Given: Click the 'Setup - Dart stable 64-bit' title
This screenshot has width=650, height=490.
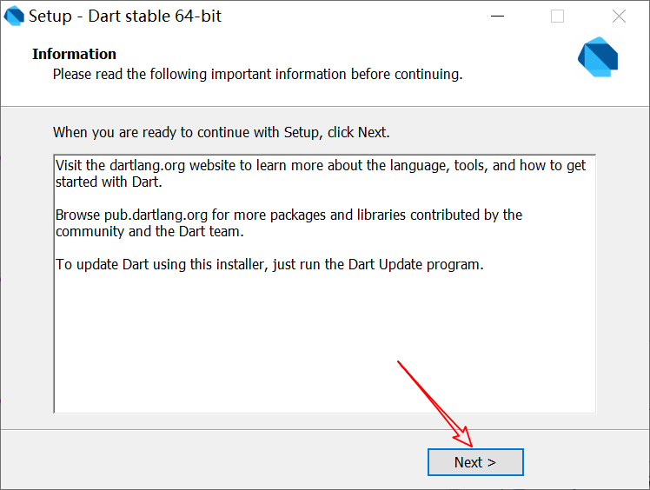Looking at the screenshot, I should 125,17.
